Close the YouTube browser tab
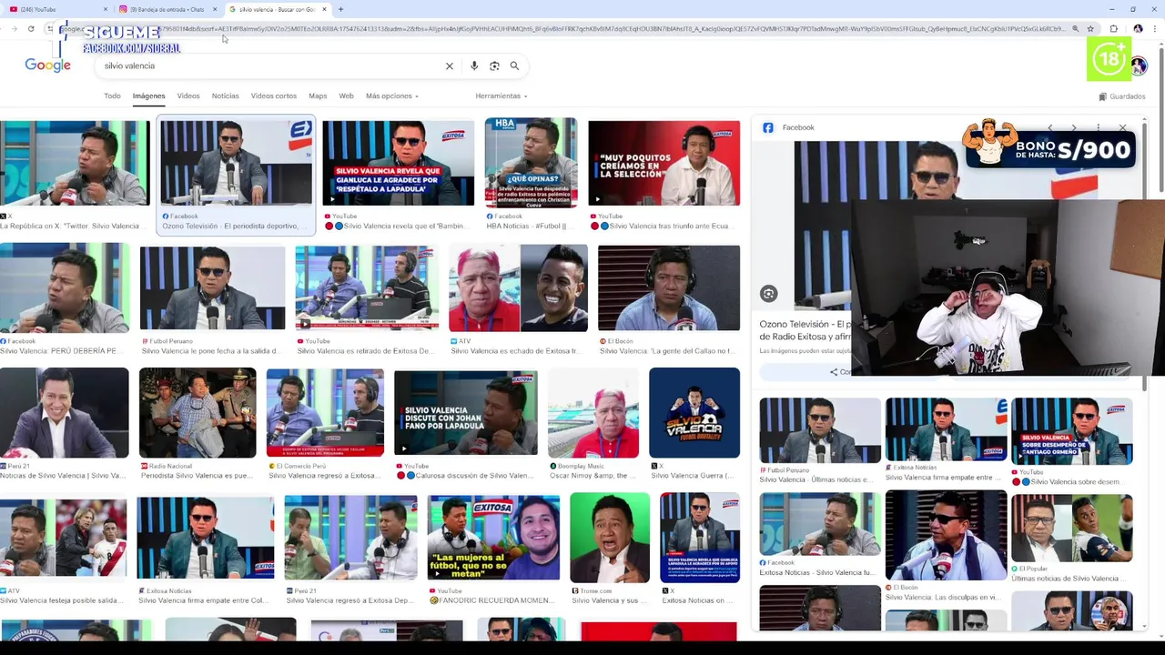 [104, 9]
